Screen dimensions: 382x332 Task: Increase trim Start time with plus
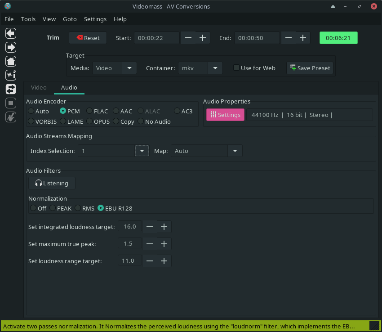point(203,38)
